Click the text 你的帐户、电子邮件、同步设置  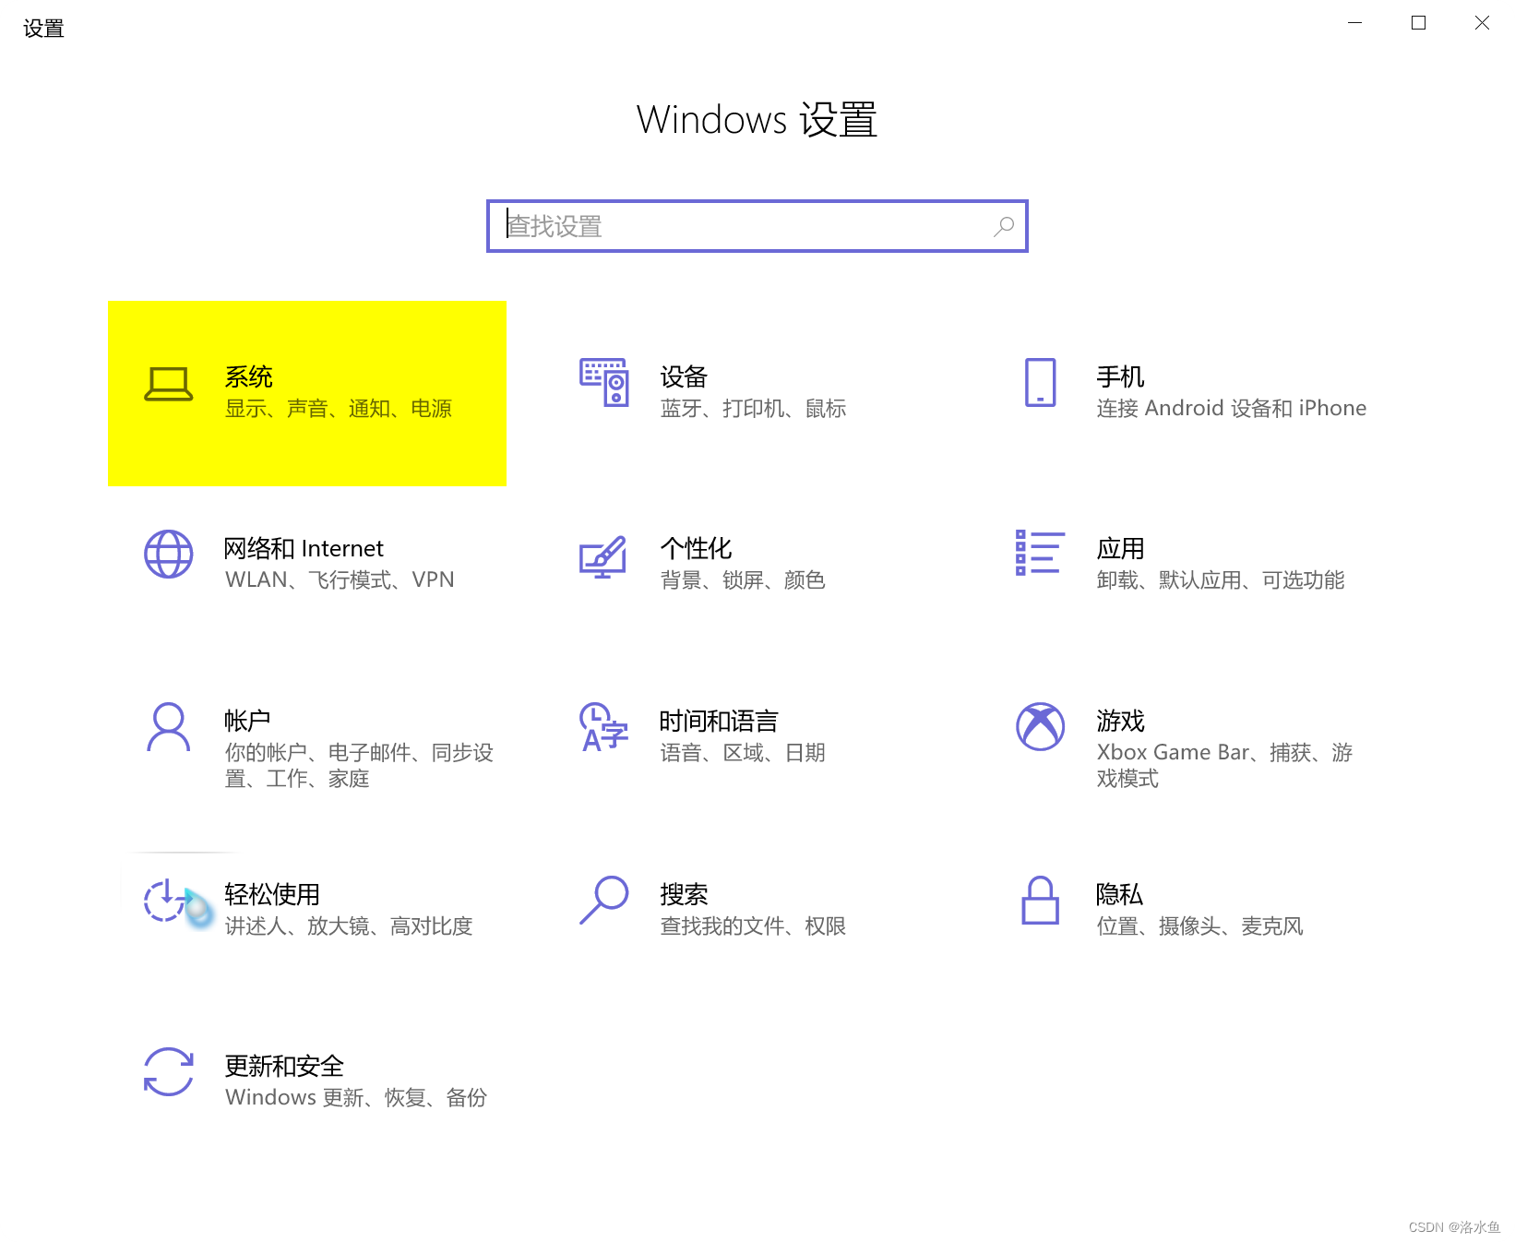click(x=359, y=766)
